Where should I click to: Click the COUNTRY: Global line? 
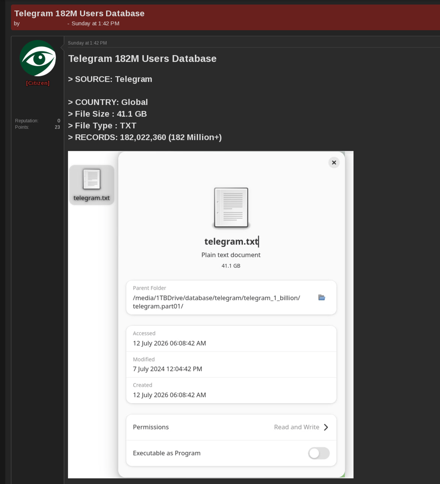click(108, 102)
